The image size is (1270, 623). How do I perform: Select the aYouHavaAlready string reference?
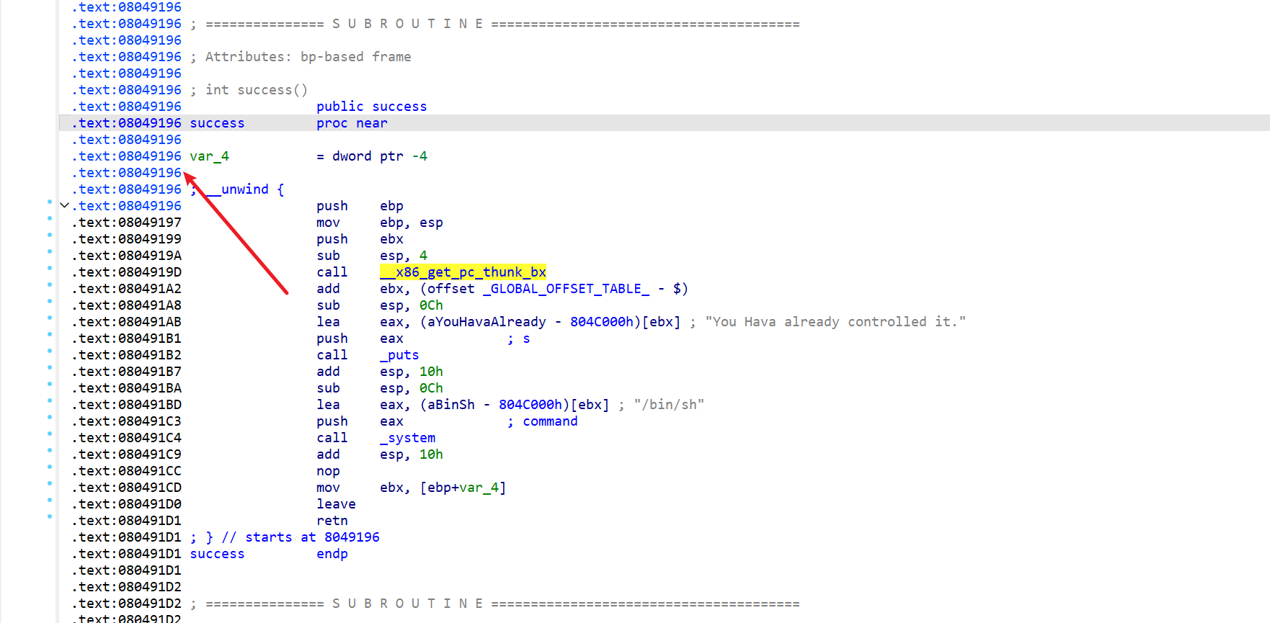[x=487, y=322]
